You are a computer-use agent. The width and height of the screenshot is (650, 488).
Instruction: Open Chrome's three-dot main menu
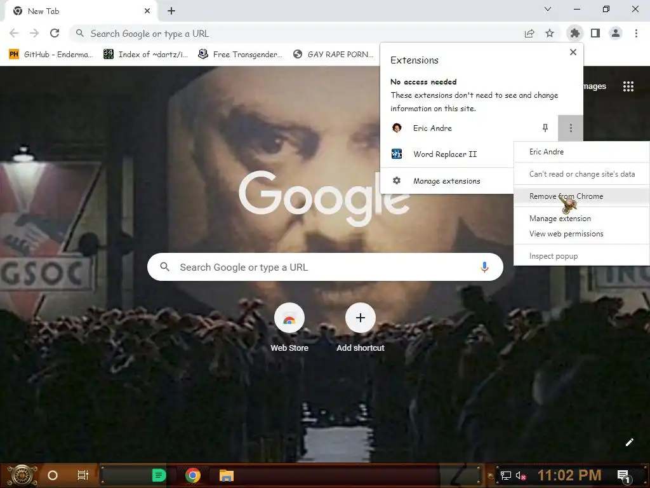[x=636, y=33]
